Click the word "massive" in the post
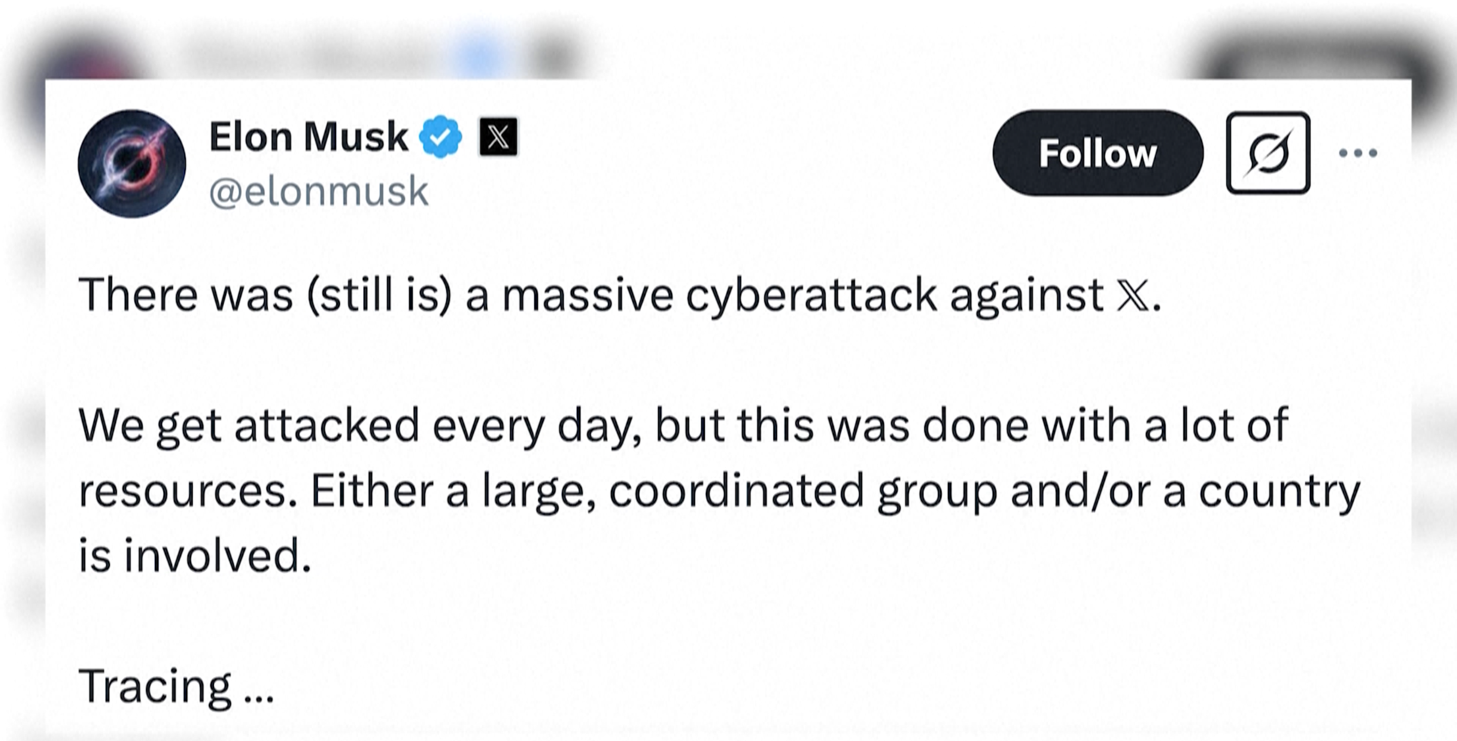1457x741 pixels. point(588,295)
